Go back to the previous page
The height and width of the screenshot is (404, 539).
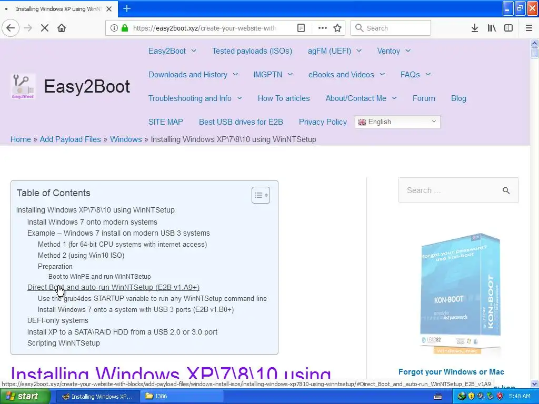(11, 28)
